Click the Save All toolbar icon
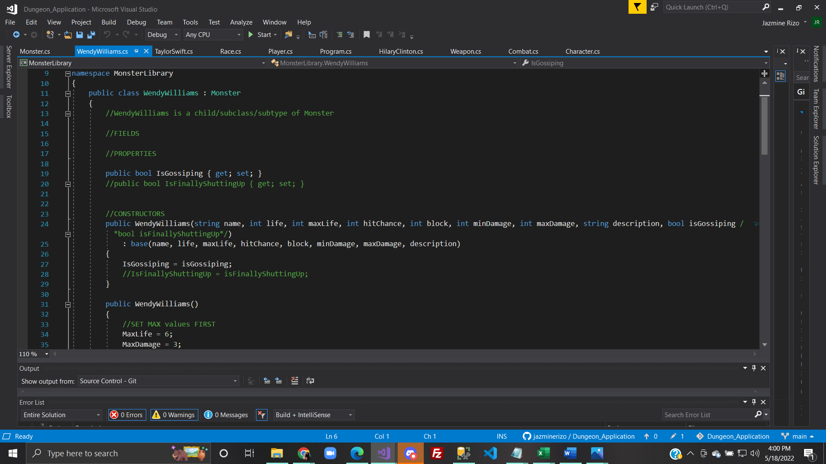The width and height of the screenshot is (826, 464). click(91, 35)
